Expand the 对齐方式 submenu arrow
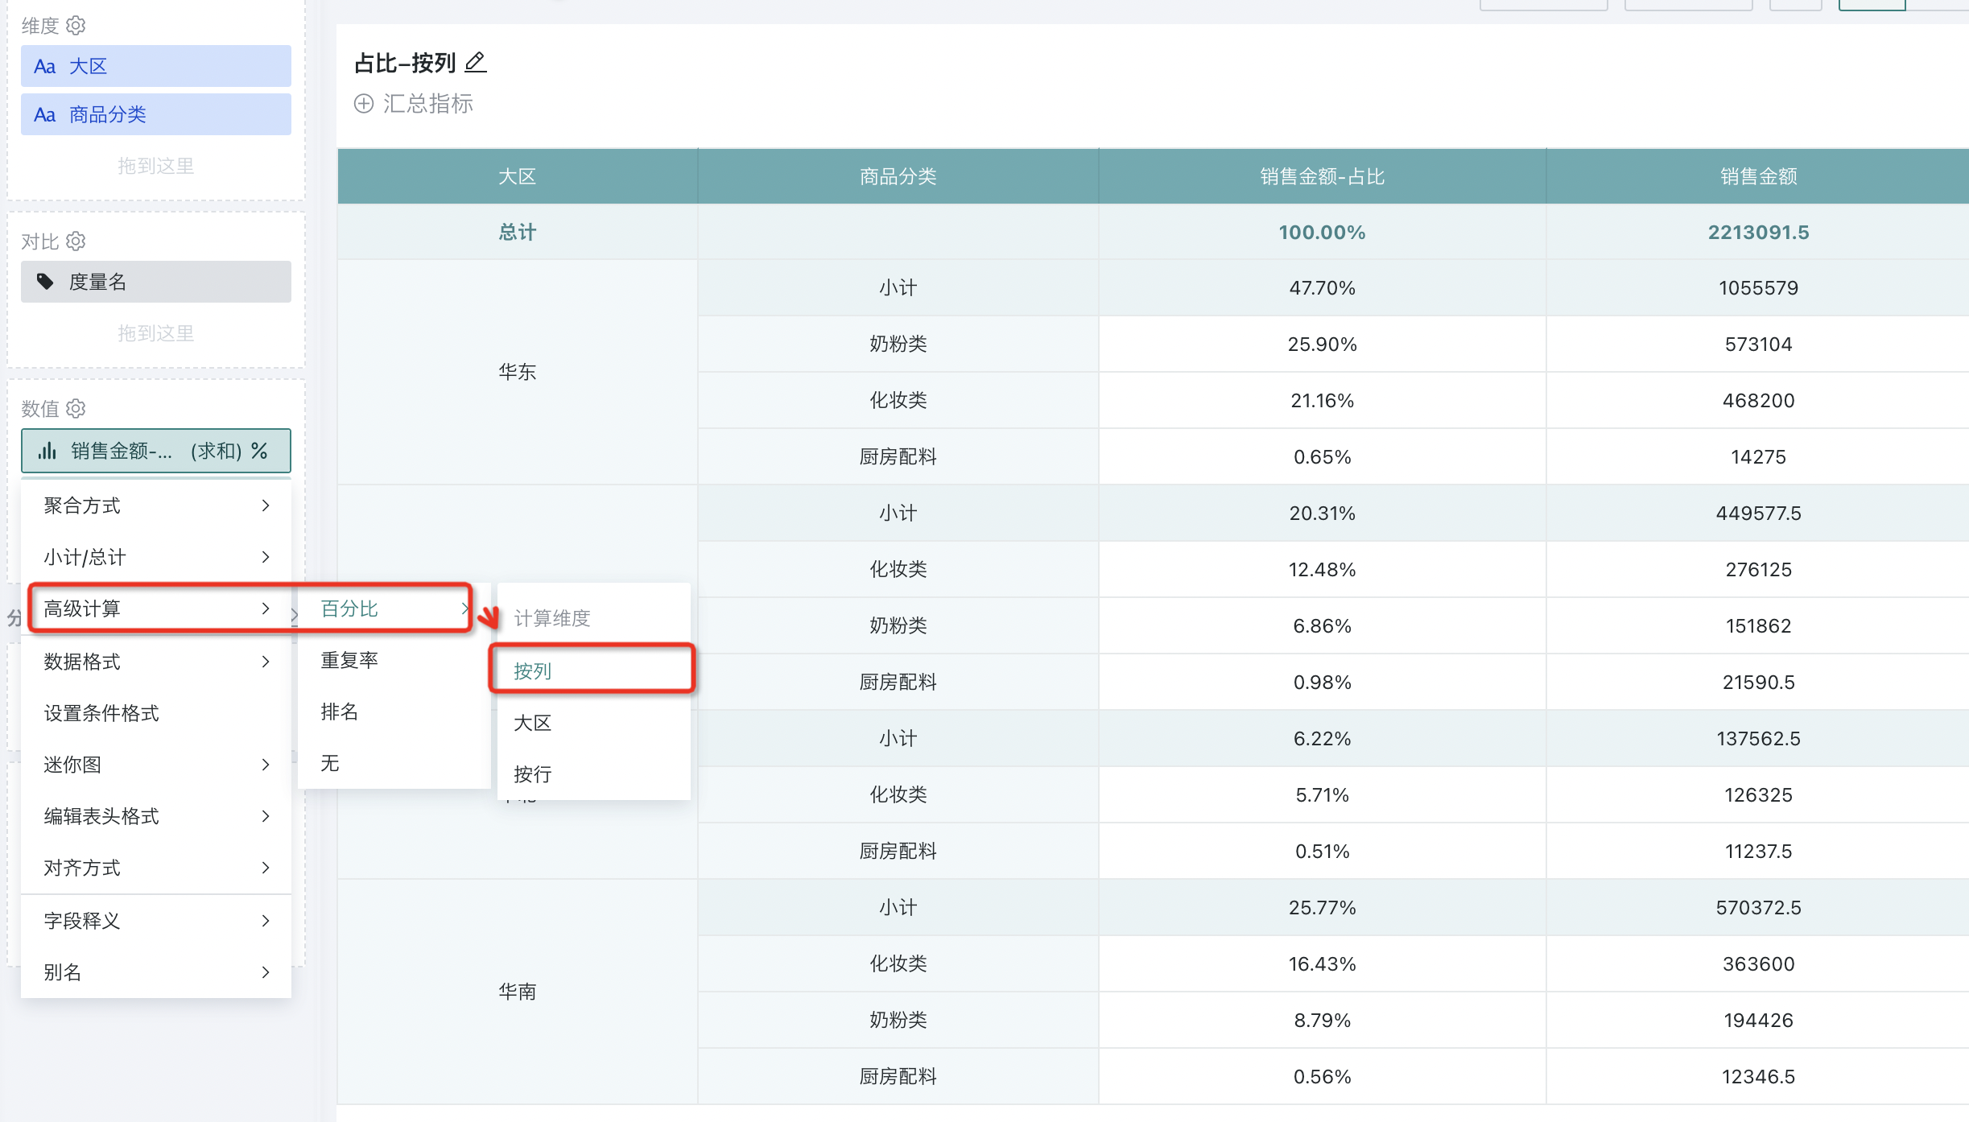1969x1122 pixels. point(266,868)
